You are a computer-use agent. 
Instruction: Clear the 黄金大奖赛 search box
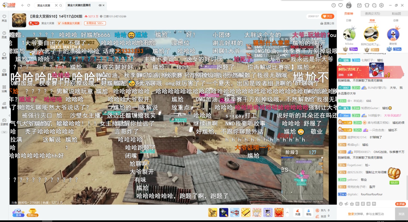click(x=56, y=5)
